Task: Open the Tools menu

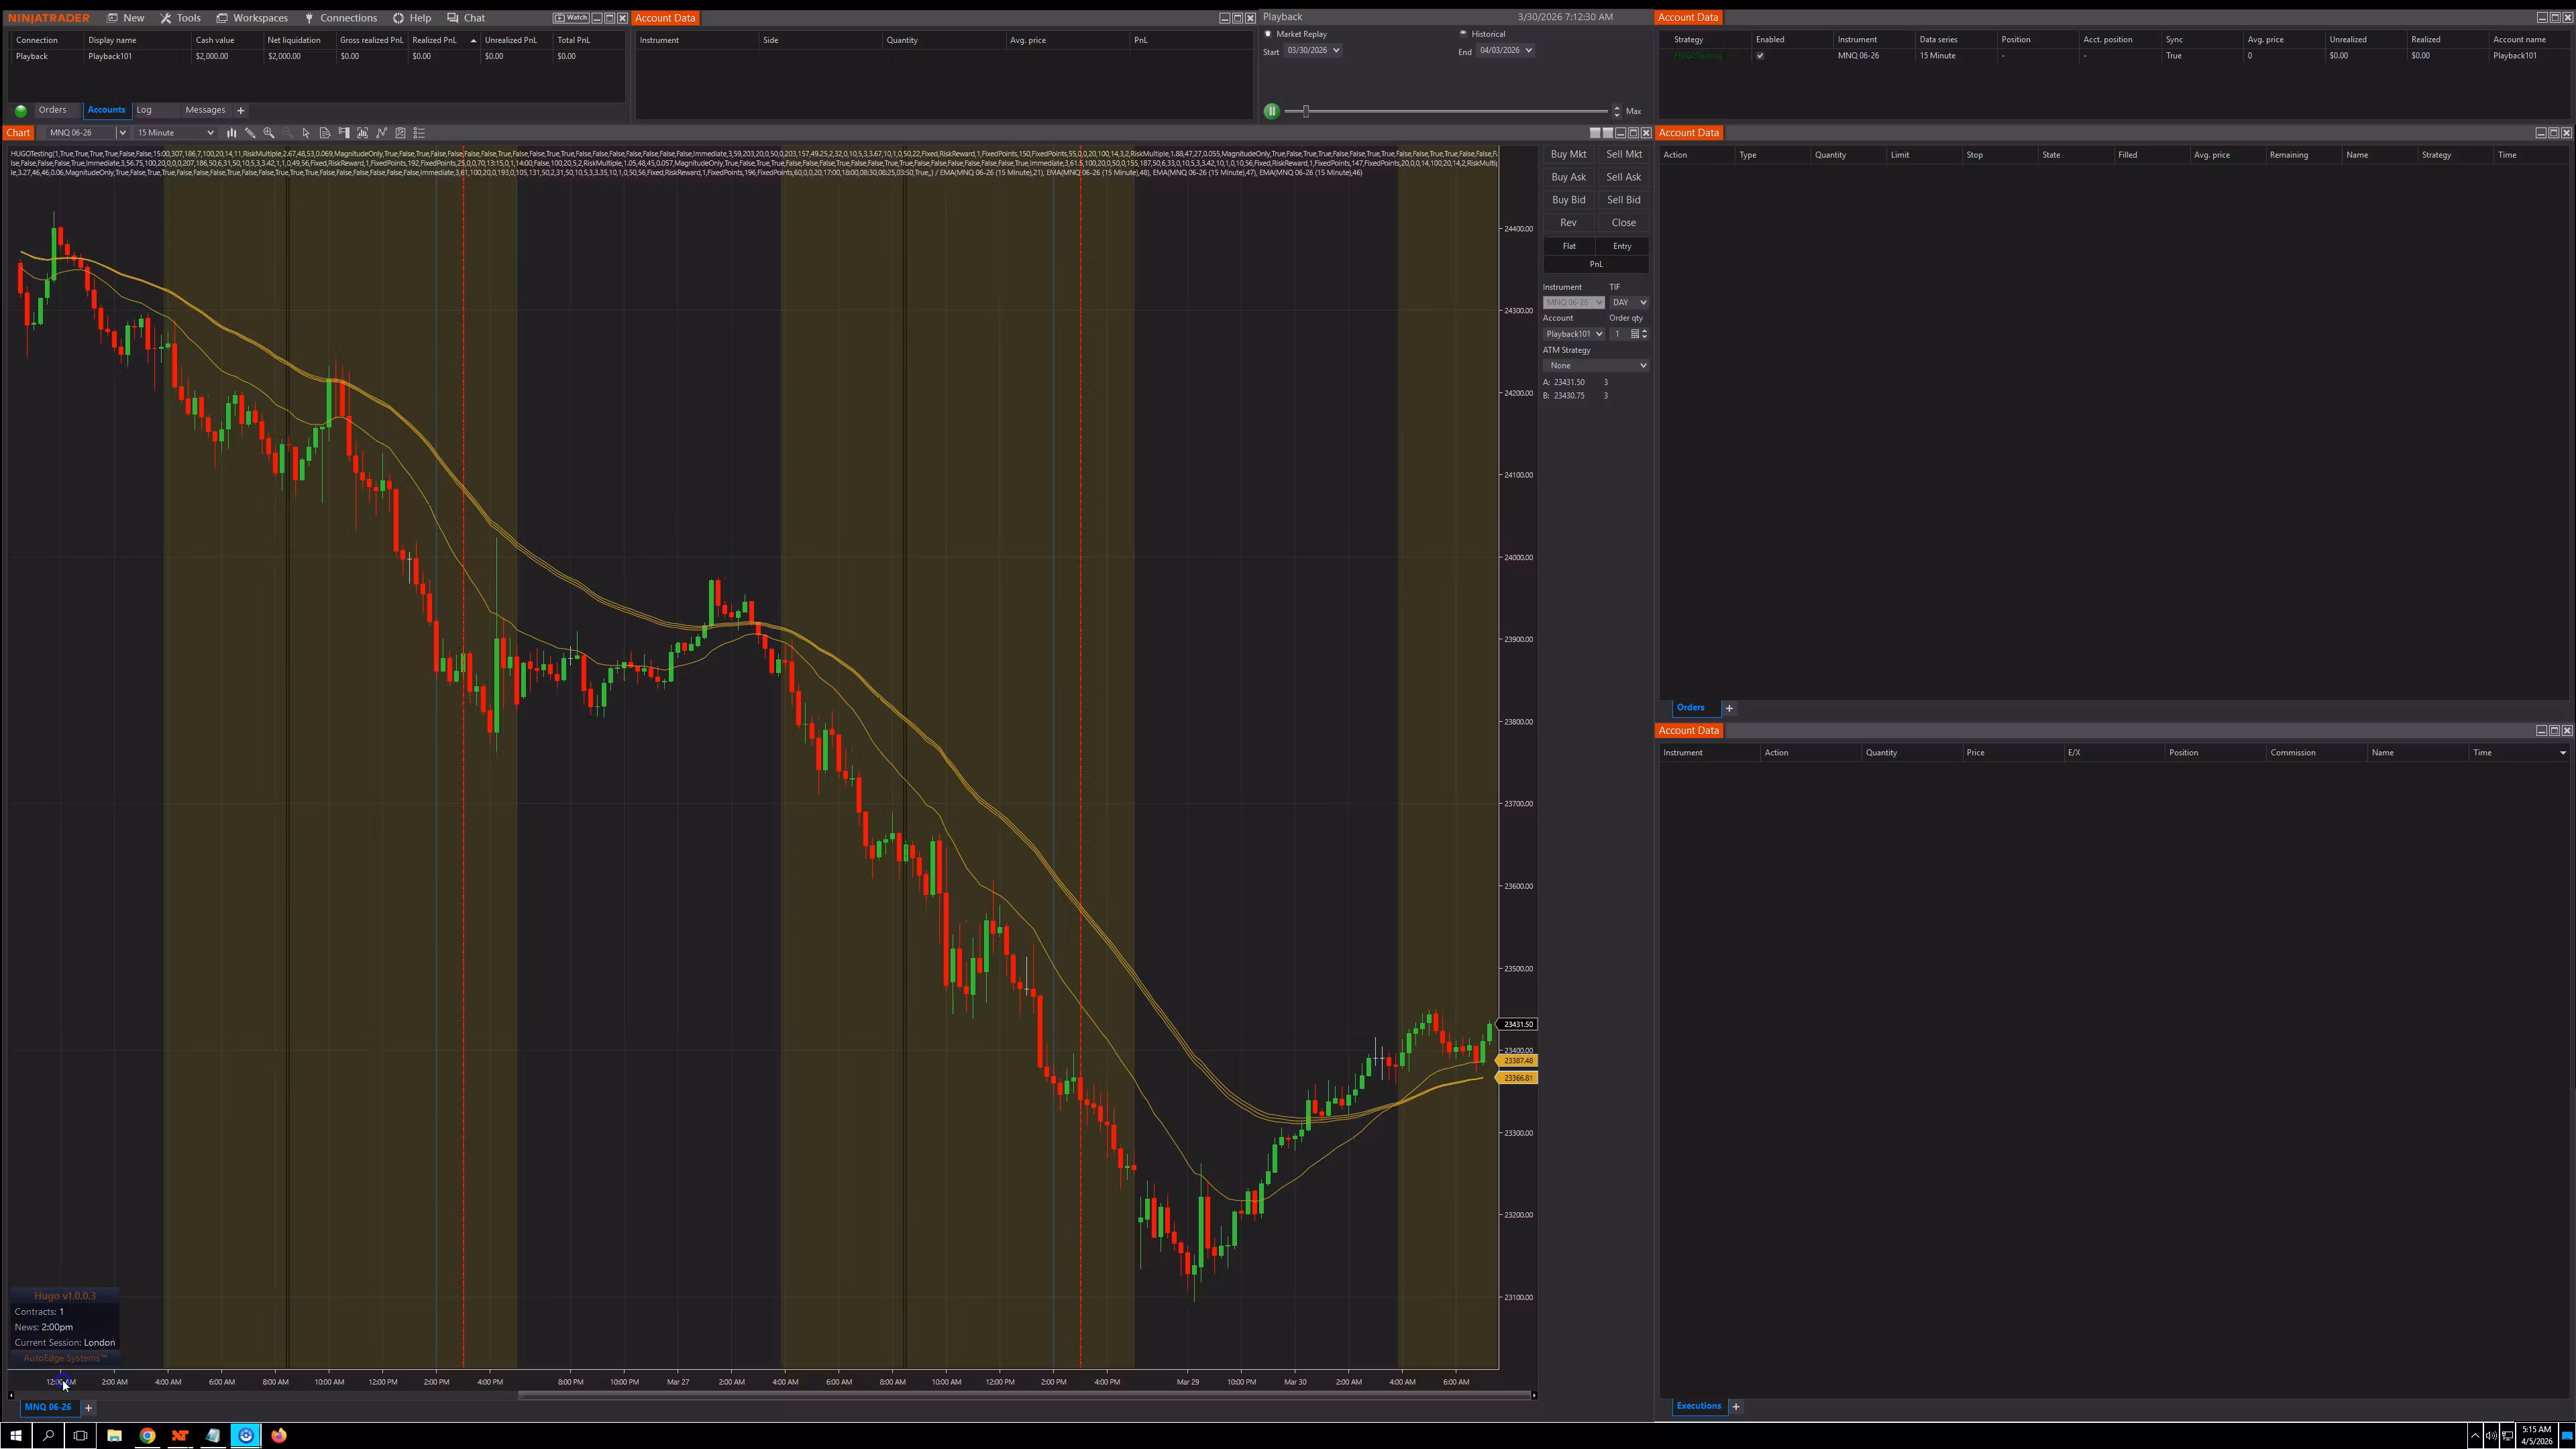Action: pos(187,17)
